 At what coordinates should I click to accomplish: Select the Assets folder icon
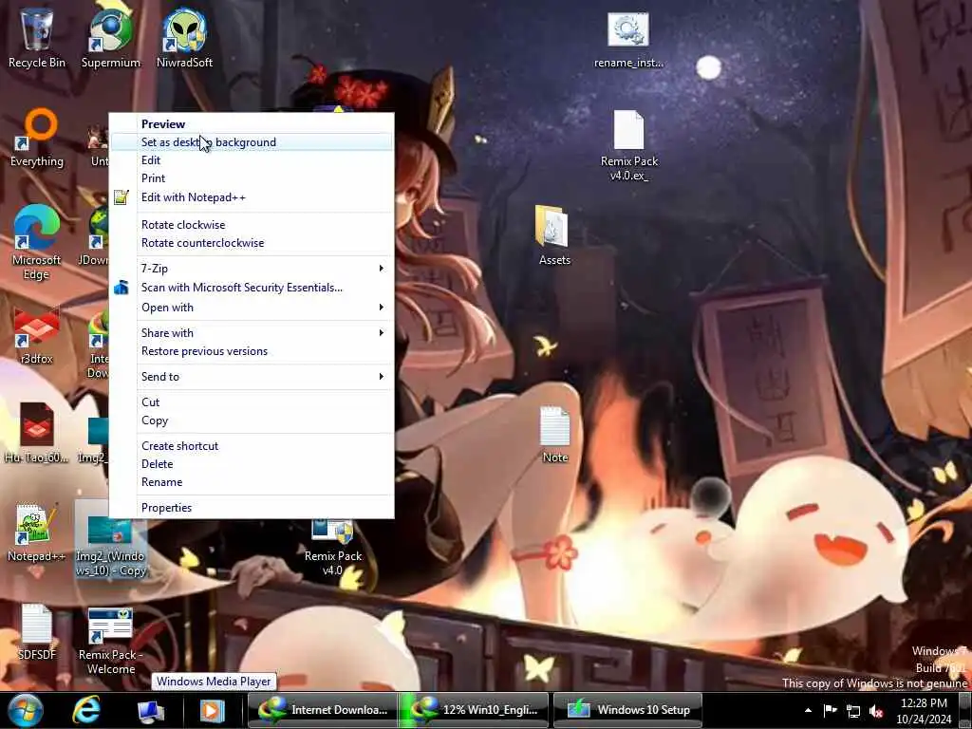[553, 234]
